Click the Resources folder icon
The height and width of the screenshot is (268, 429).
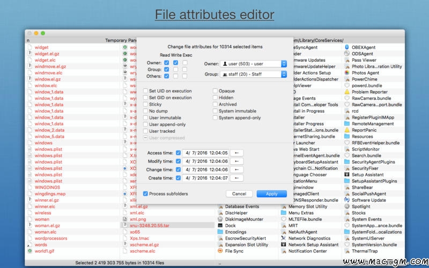point(347,136)
